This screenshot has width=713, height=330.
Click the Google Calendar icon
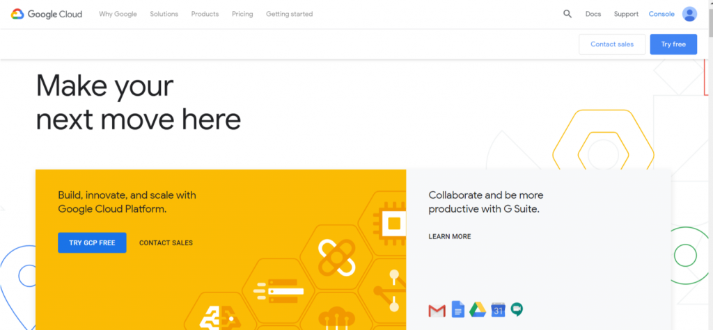coord(499,310)
